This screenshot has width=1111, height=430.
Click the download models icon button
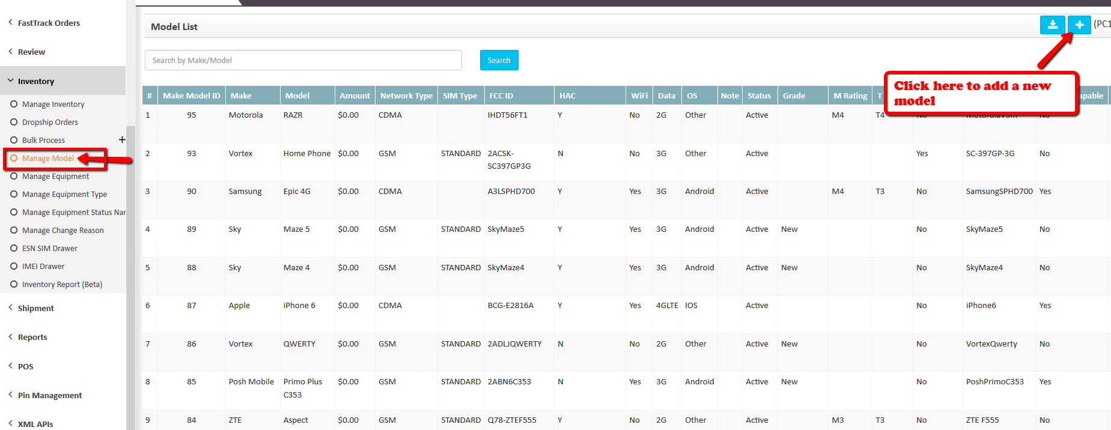(x=1052, y=25)
